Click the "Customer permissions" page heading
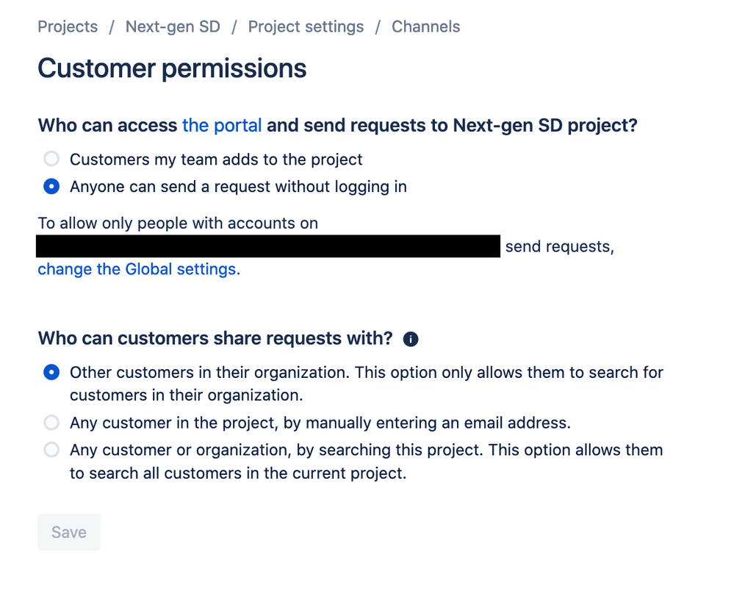Viewport: 734px width, 597px height. coord(172,68)
